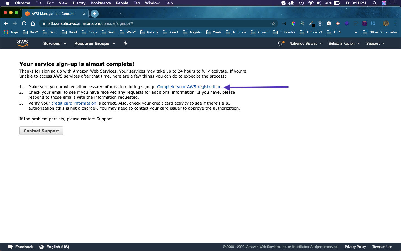Open the Apple menu

pos(8,3)
